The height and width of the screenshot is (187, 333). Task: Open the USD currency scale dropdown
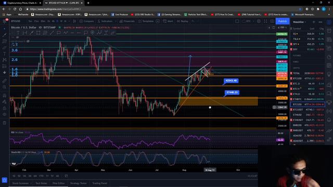(x=281, y=28)
